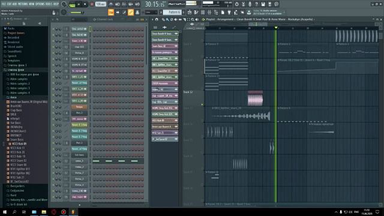The image size is (384, 216).
Task: Open the snap selector showing Line
Action: (151, 12)
